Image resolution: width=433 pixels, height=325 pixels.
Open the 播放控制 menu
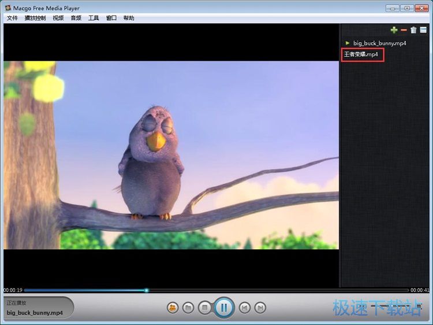(35, 18)
